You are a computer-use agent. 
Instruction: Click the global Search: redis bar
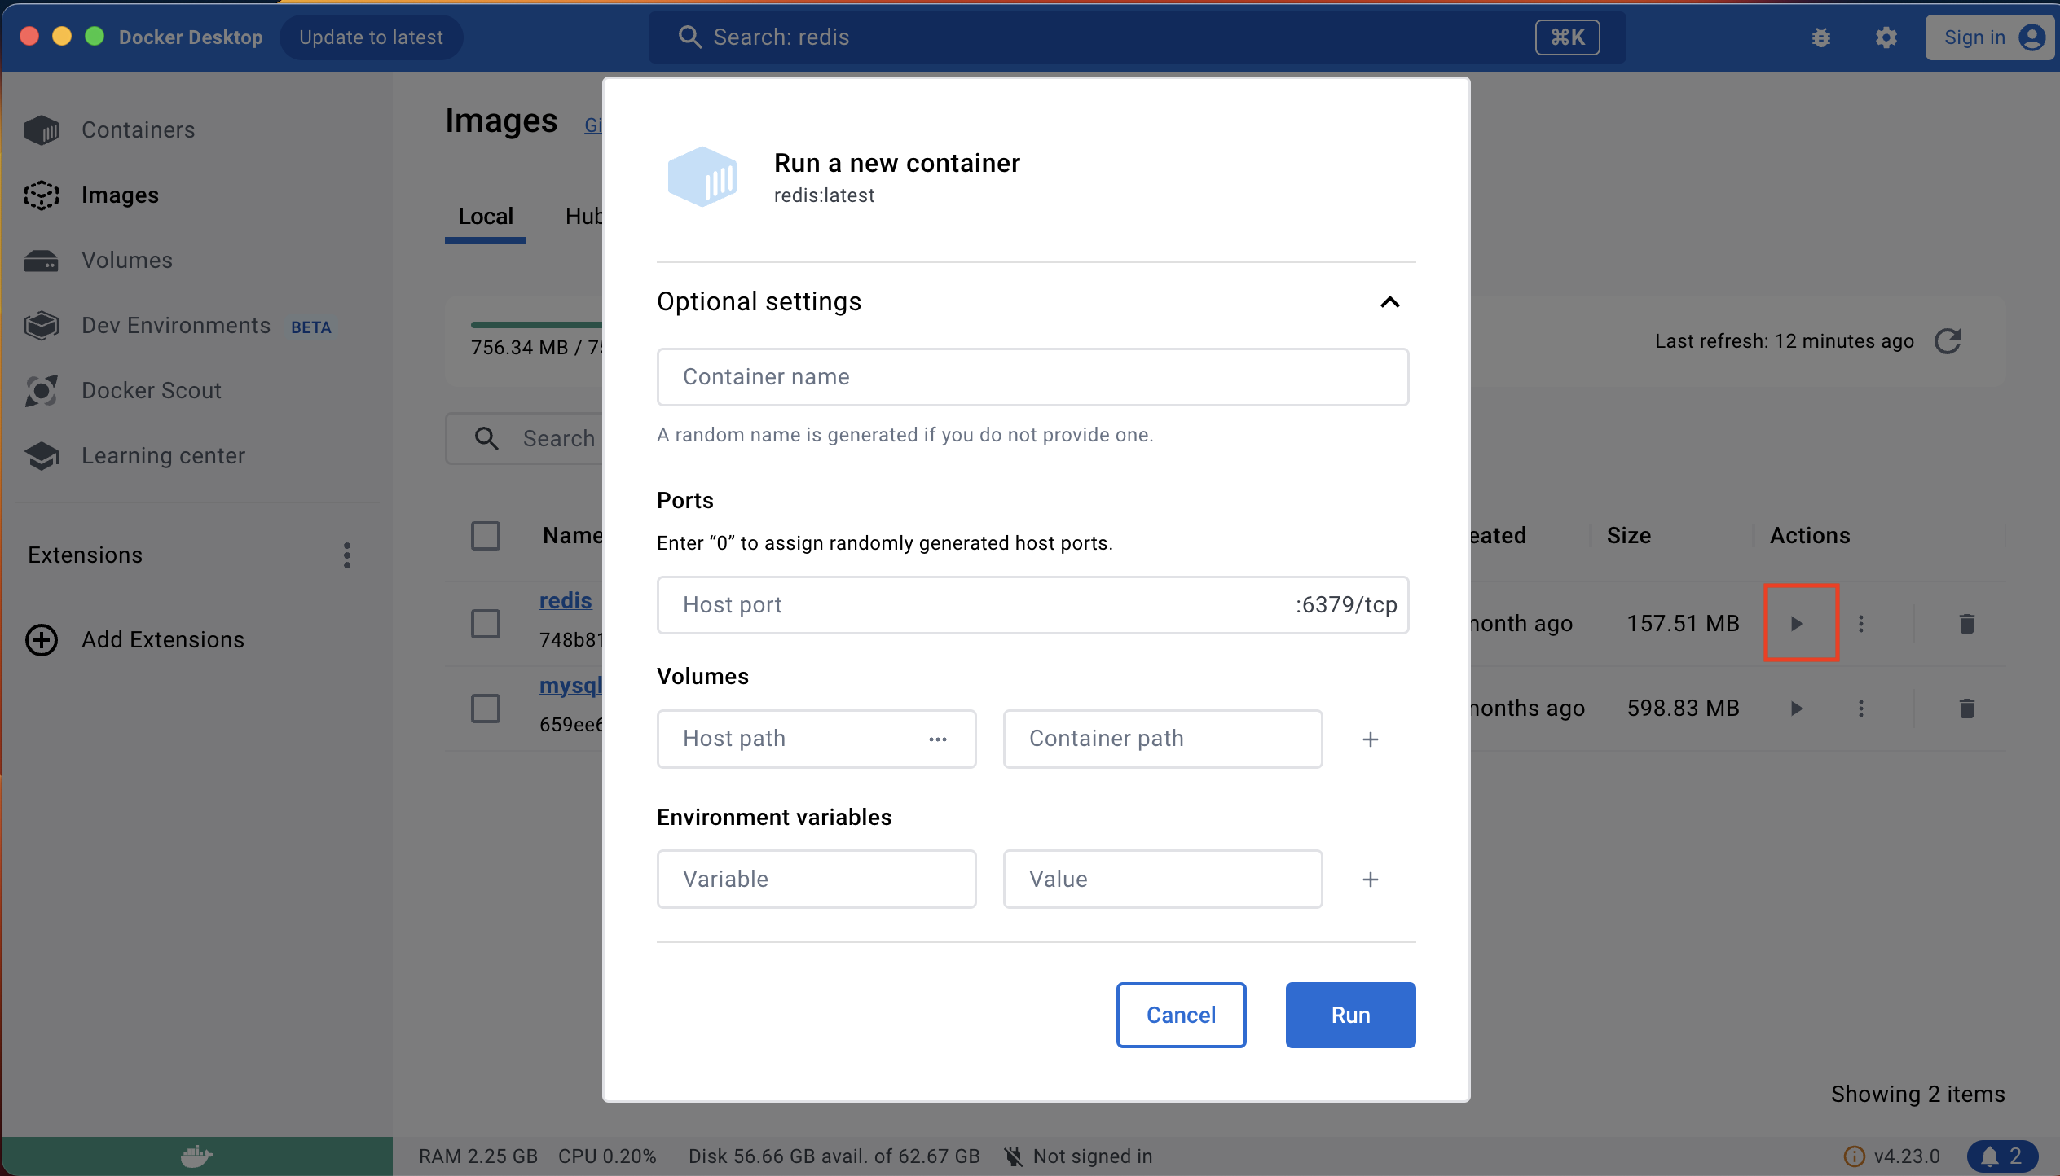pos(1138,37)
